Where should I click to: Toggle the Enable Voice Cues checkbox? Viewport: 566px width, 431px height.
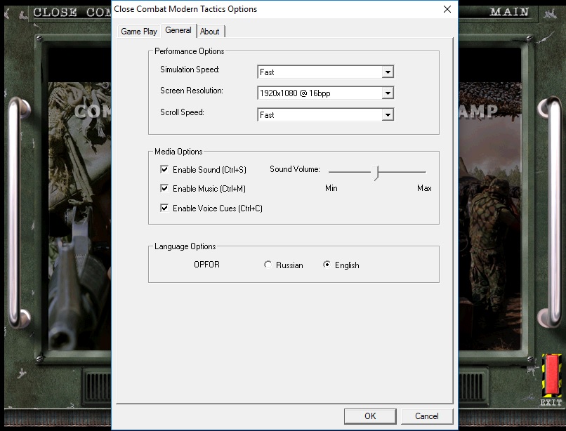point(164,208)
